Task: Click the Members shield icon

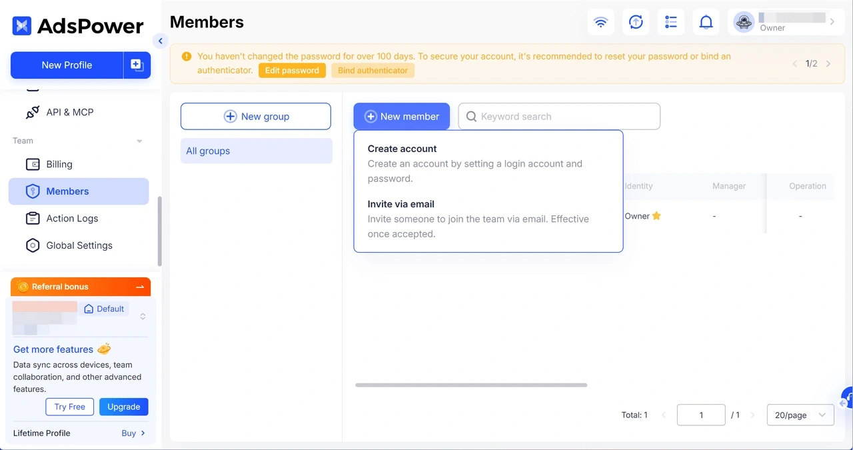Action: 33,191
